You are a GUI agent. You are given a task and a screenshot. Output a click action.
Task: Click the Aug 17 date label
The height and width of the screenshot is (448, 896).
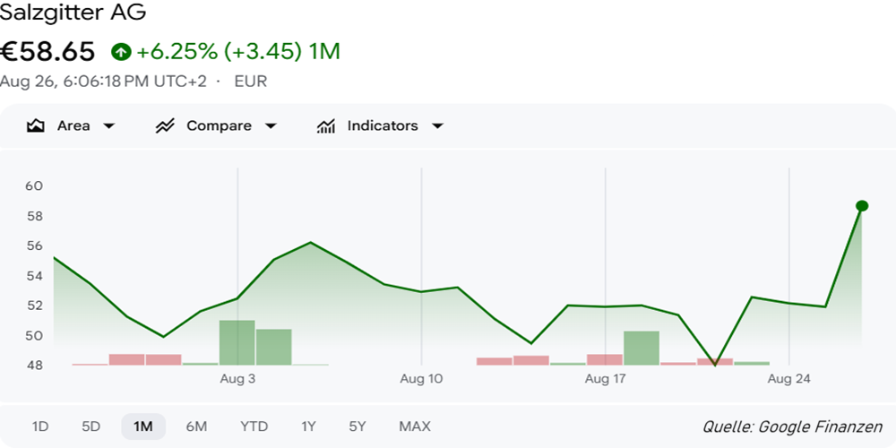[605, 379]
